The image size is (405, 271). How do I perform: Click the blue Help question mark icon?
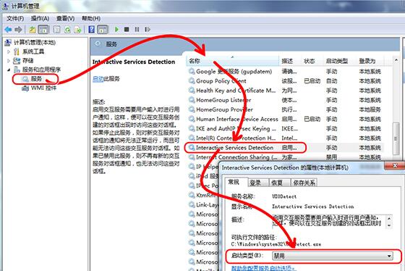coord(91,29)
